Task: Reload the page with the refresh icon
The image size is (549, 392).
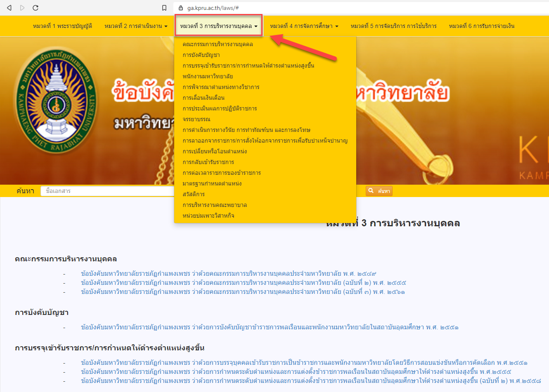Action: [x=35, y=8]
